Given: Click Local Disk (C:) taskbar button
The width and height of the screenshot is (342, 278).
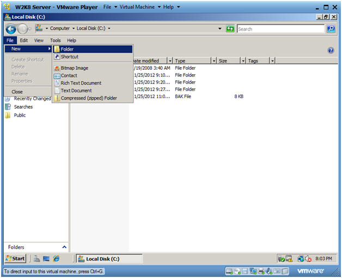Looking at the screenshot, I should pyautogui.click(x=109, y=259).
